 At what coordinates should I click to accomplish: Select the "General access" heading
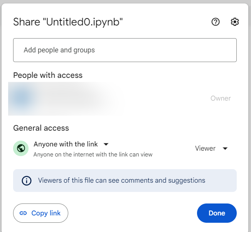click(41, 128)
